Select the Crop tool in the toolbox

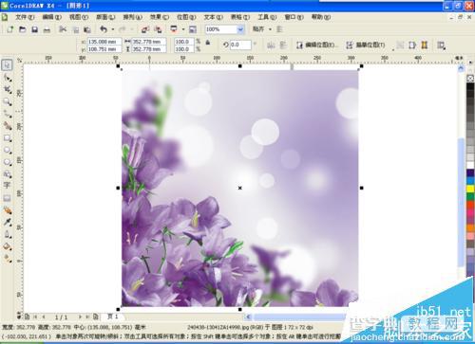pyautogui.click(x=8, y=90)
